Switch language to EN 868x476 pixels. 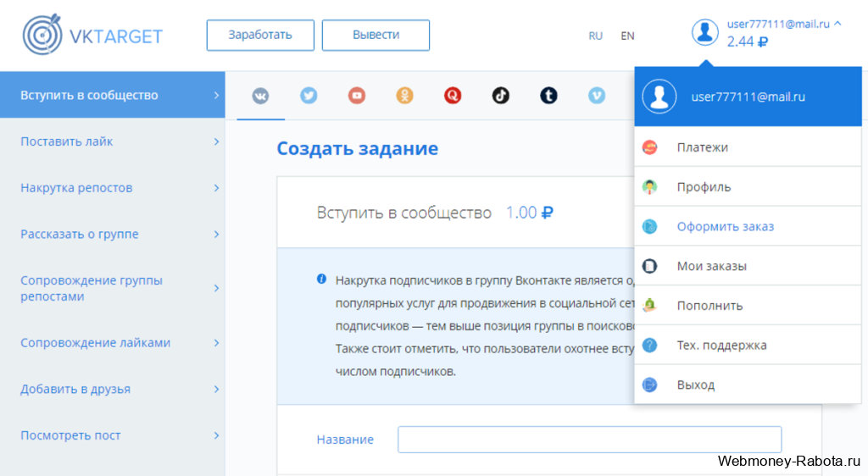627,36
